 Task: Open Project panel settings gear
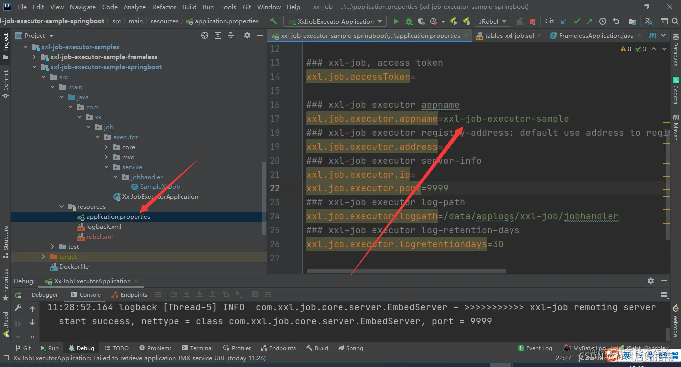point(247,35)
